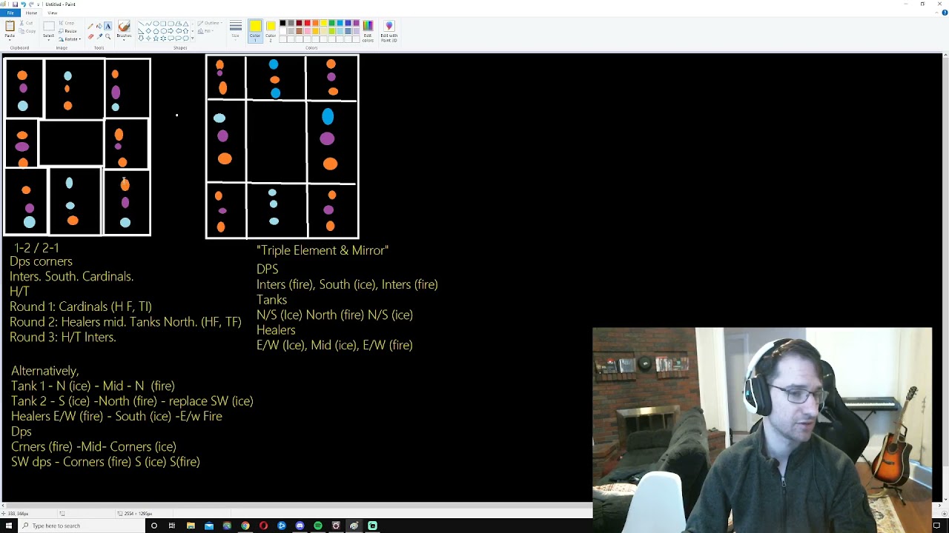Image resolution: width=949 pixels, height=533 pixels.
Task: Click the Redo arrow in title bar
Action: tap(31, 4)
